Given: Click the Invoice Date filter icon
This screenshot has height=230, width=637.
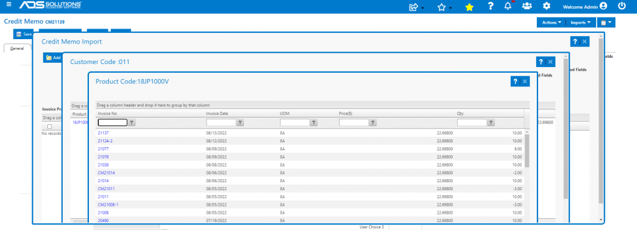Looking at the screenshot, I should tap(241, 122).
